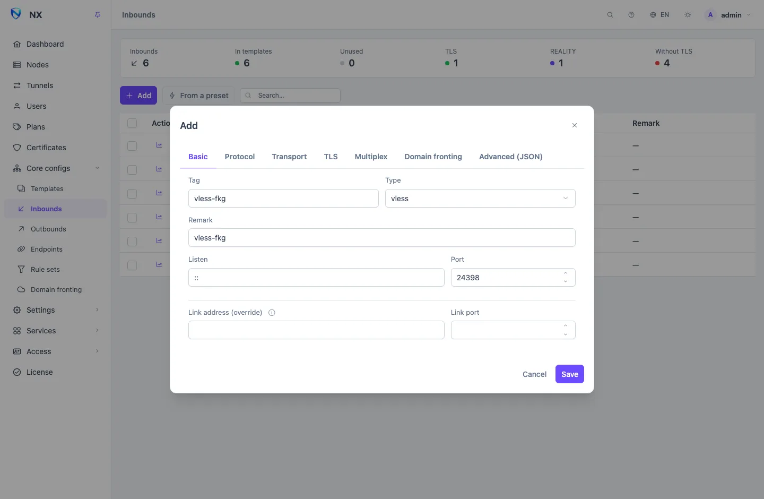Screen dimensions: 764x499
Task: Open Endpoints under Core configs
Action: tap(56, 249)
